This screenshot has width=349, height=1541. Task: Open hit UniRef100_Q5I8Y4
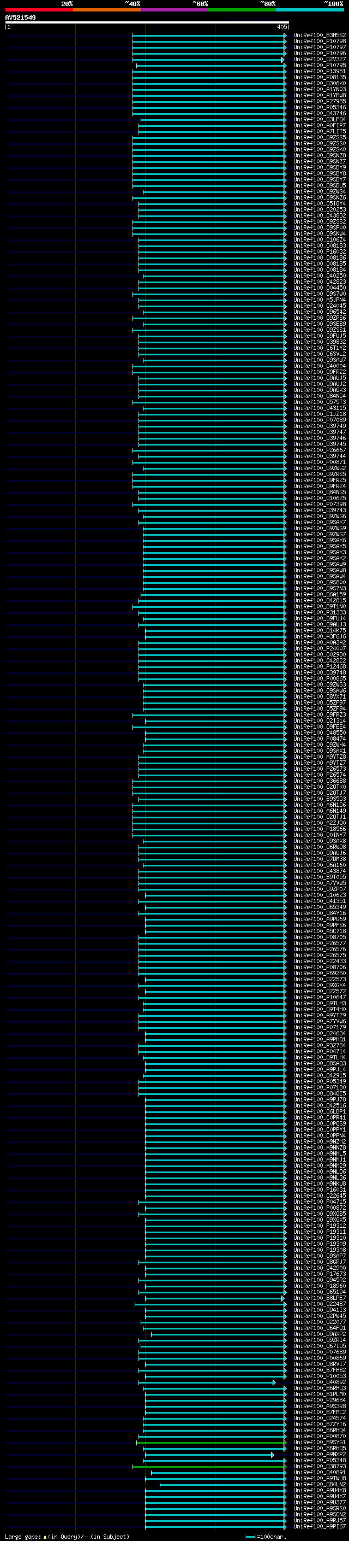(320, 203)
